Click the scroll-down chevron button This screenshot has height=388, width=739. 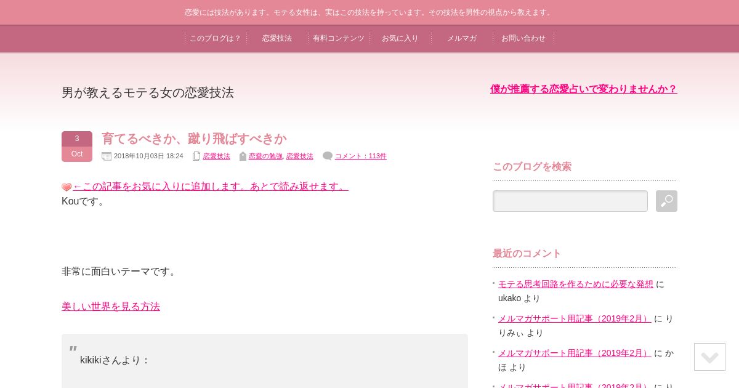click(x=709, y=357)
